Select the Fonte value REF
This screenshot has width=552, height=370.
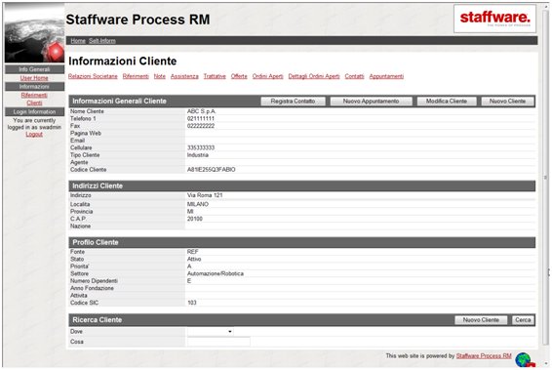(192, 252)
